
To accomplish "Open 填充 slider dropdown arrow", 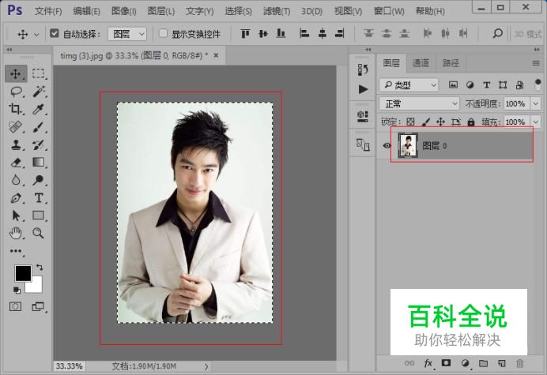I will (535, 122).
